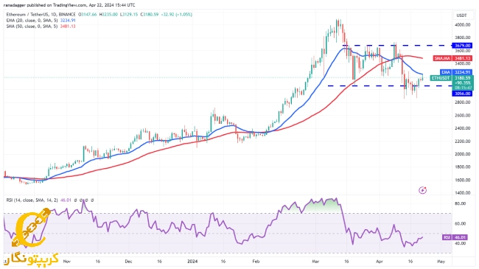The image size is (479, 269).
Task: Click the 3679.00 resistance price label
Action: tap(462, 46)
